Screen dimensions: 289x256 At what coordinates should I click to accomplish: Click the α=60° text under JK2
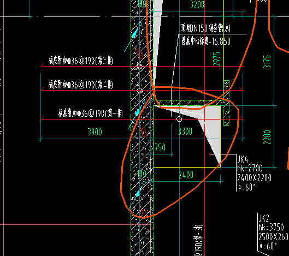268,246
